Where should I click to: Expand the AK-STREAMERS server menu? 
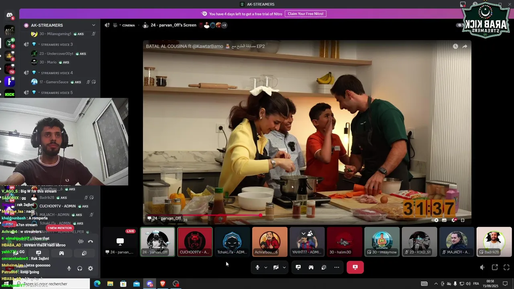click(x=94, y=25)
